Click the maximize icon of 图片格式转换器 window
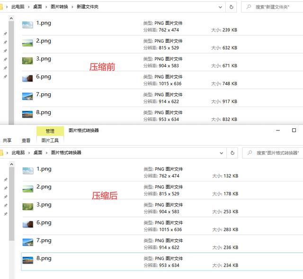 tap(294, 130)
